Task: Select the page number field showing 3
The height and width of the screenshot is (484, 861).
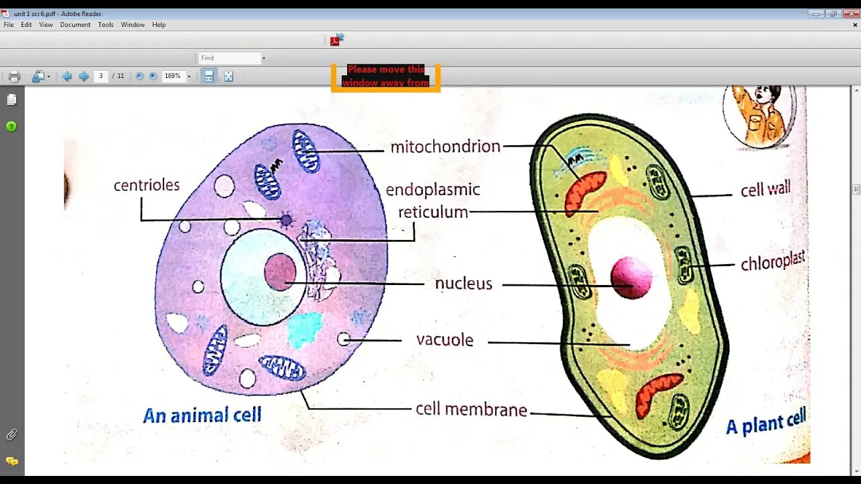Action: (101, 76)
